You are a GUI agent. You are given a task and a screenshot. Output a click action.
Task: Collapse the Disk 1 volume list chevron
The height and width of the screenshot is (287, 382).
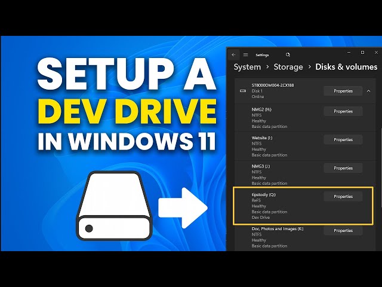click(368, 91)
